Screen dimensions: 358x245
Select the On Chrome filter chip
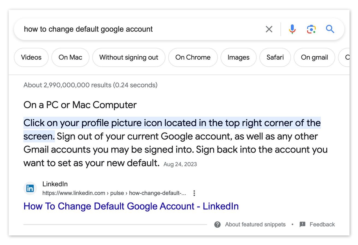click(193, 57)
